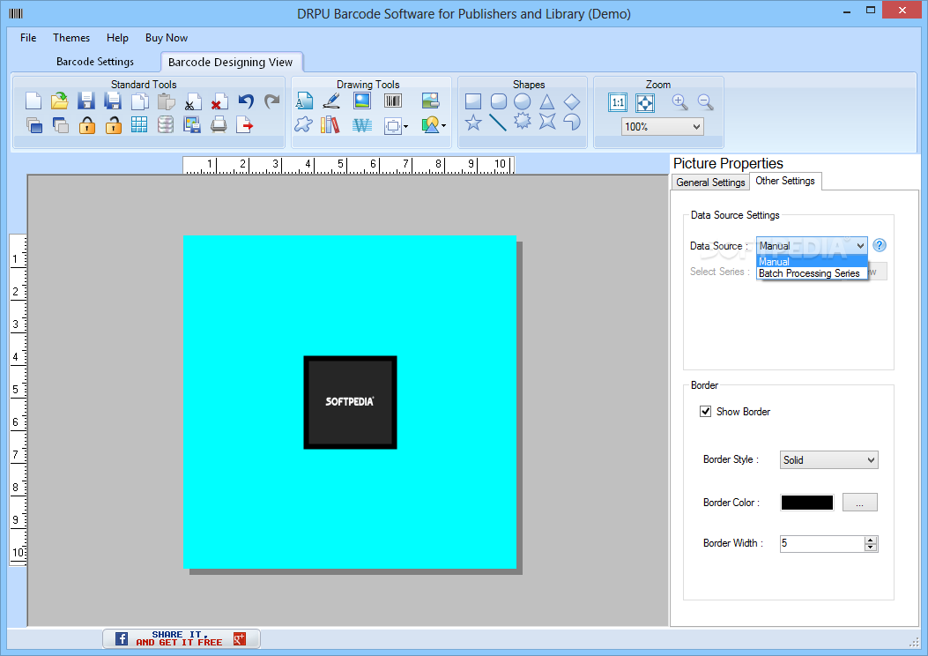Open the Themes menu
928x656 pixels.
pyautogui.click(x=71, y=37)
